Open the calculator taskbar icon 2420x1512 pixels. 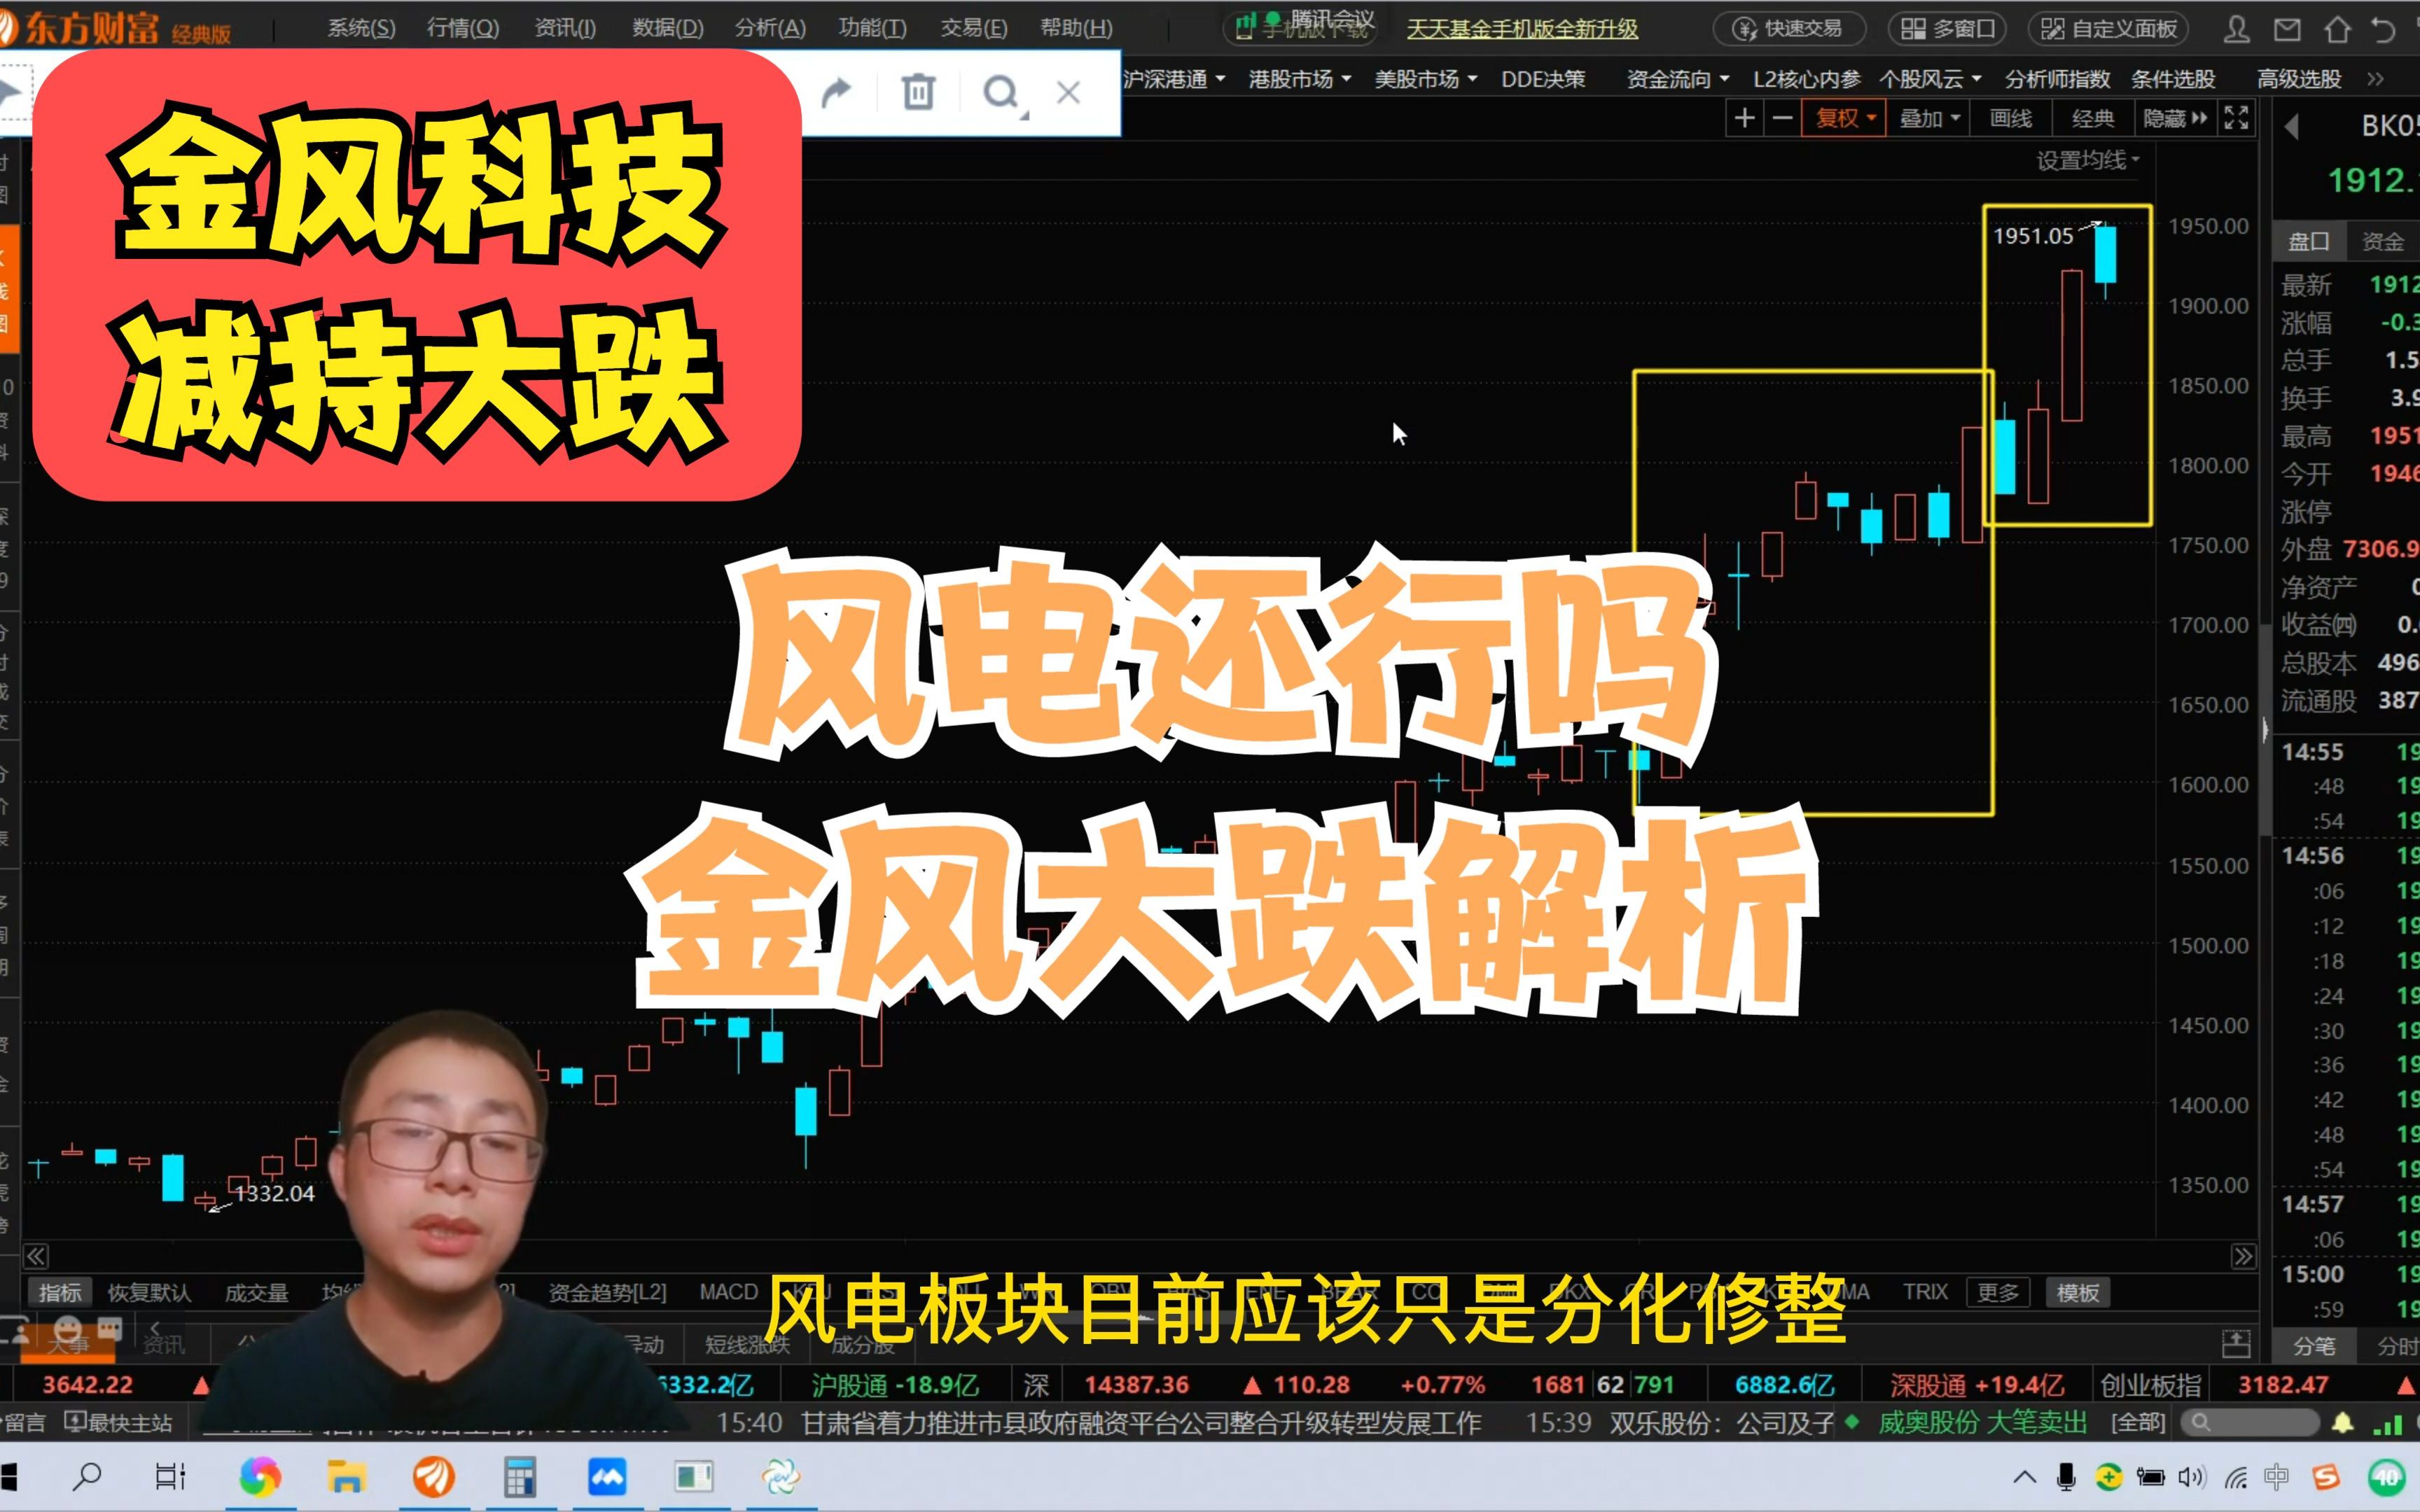[519, 1476]
